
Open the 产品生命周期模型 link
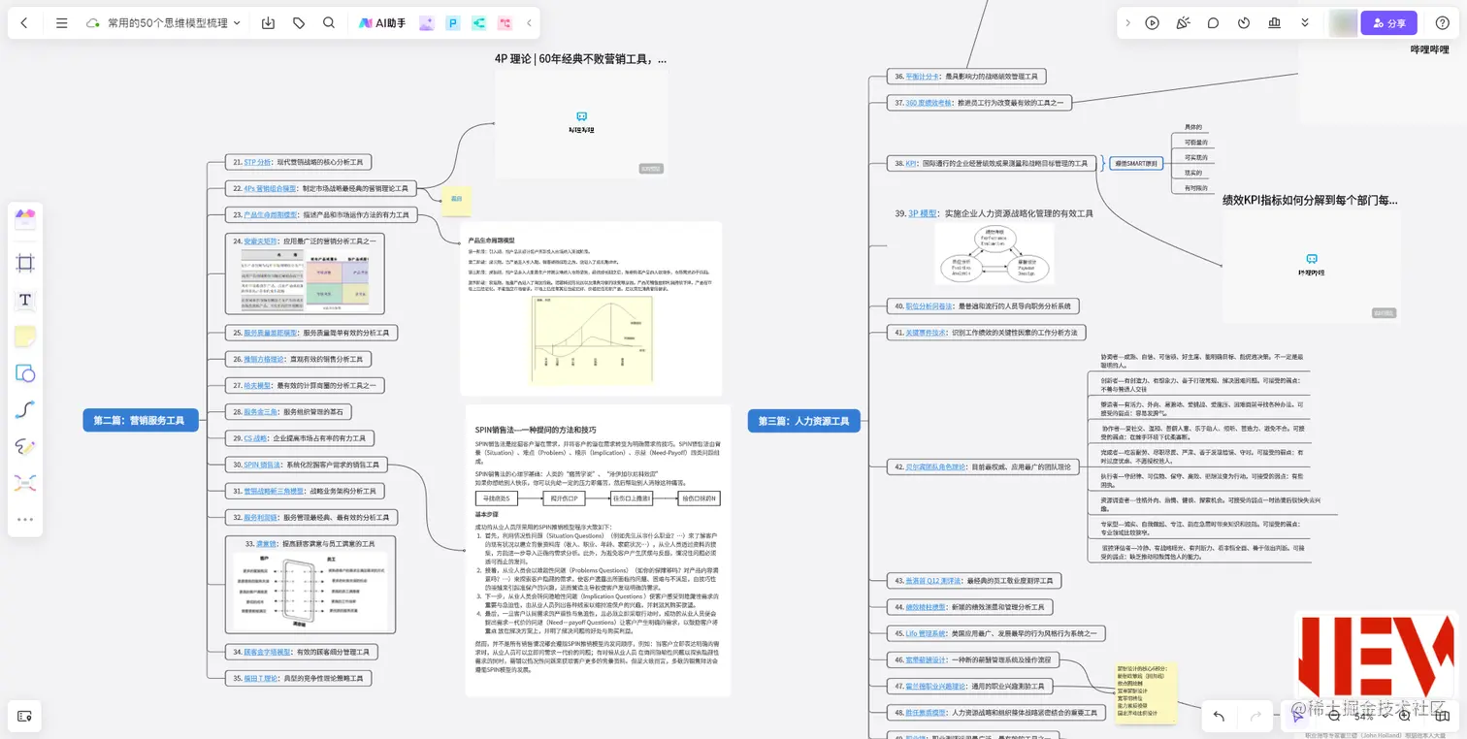coord(270,214)
